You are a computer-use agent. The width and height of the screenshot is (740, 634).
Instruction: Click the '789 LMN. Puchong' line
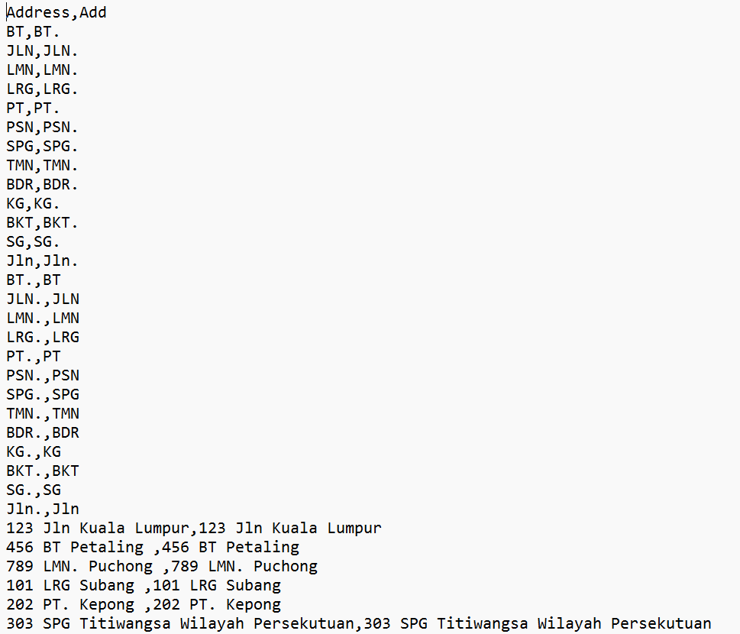click(x=162, y=567)
